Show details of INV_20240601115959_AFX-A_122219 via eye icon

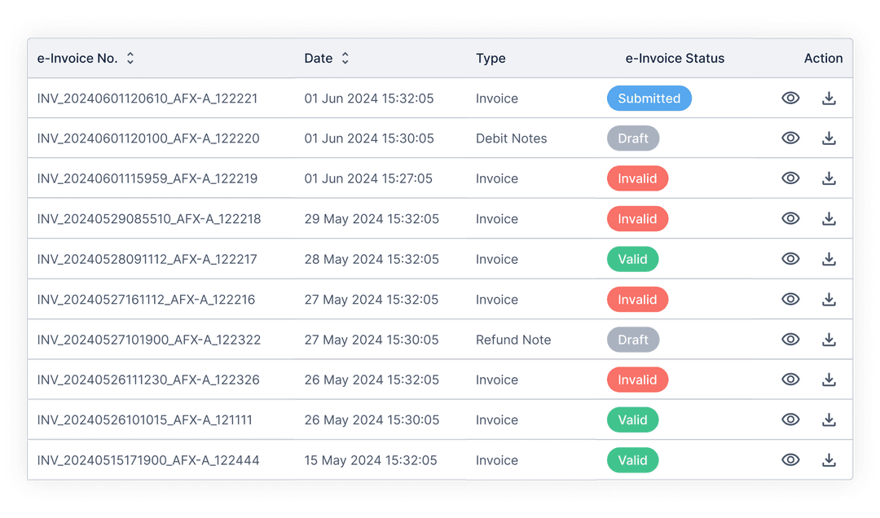click(790, 178)
